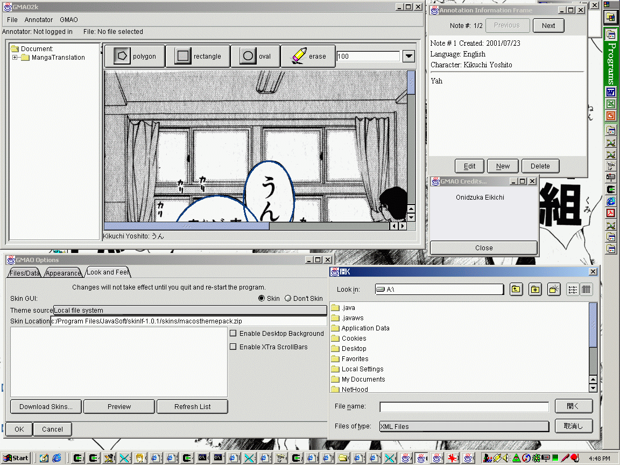Open the GMAO menu

tap(69, 20)
